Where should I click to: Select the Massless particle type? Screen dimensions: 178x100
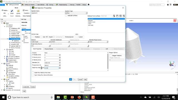tap(33, 37)
